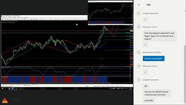Open the Файл menu in MetaTrader
The width and height of the screenshot is (186, 105).
[x=4, y=17]
